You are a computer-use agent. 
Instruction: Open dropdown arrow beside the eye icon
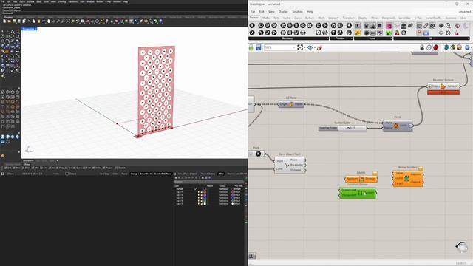314,47
